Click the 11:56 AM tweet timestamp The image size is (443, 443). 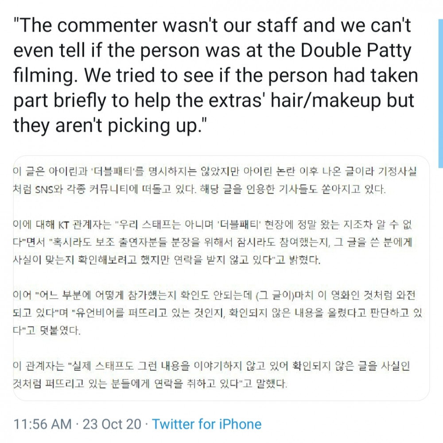[43, 424]
